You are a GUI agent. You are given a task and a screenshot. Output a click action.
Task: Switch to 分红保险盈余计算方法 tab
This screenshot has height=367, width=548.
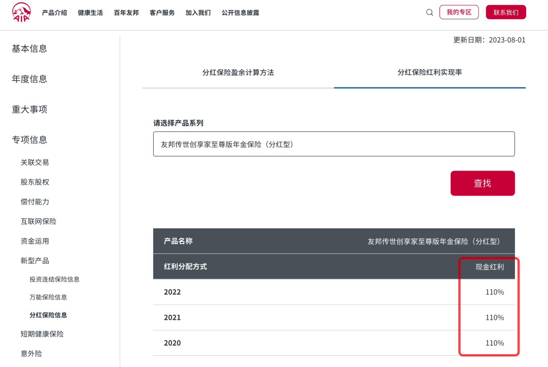click(238, 73)
